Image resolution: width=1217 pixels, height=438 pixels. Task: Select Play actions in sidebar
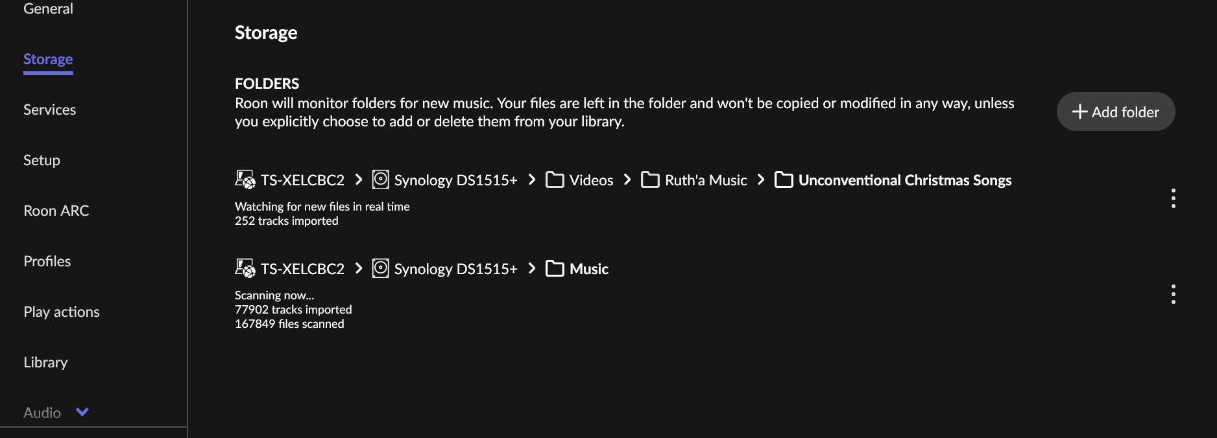click(62, 312)
